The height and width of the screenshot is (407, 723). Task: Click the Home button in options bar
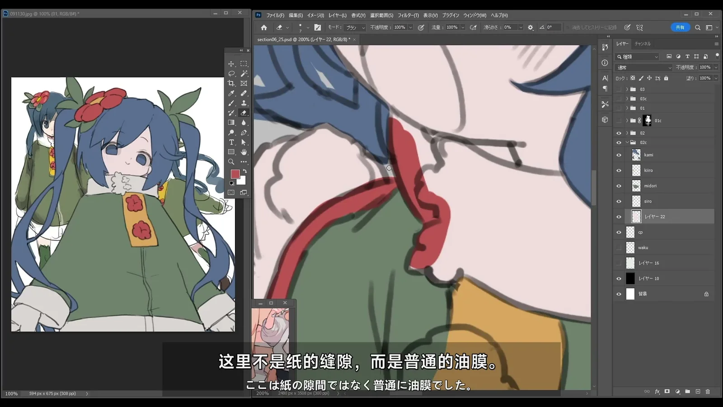264,28
